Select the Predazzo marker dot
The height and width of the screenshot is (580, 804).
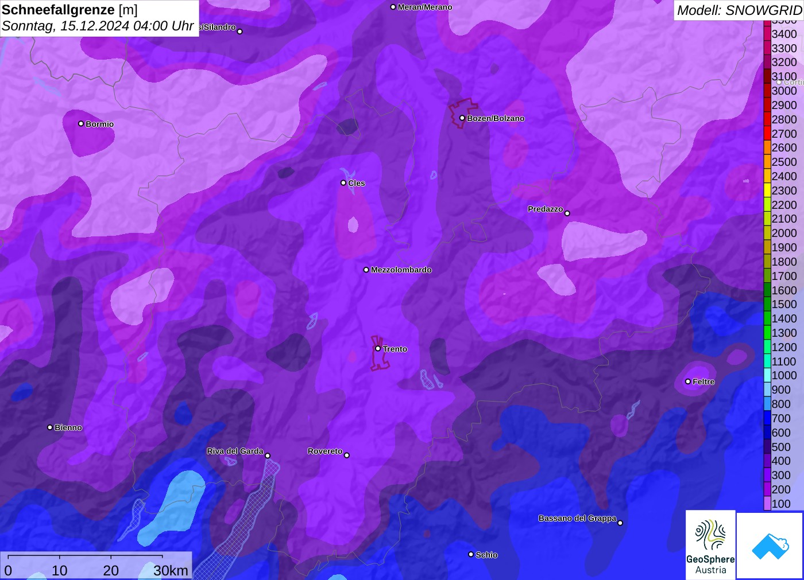pos(567,213)
